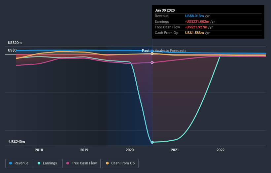Click Revenue value US$8.013m in tooltip
The image size is (271, 173).
pyautogui.click(x=194, y=16)
